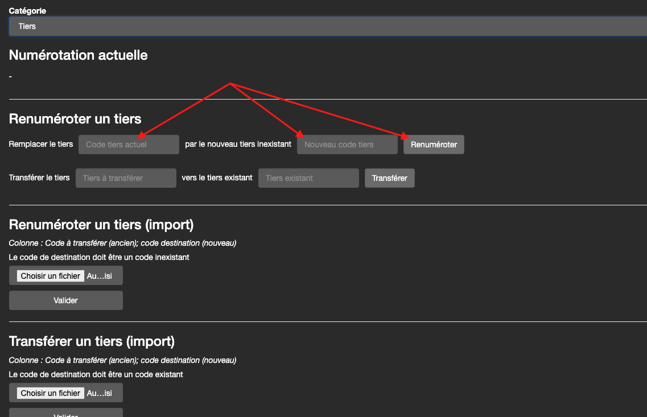Select the Tiers à transférer field
647x417 pixels.
(126, 178)
